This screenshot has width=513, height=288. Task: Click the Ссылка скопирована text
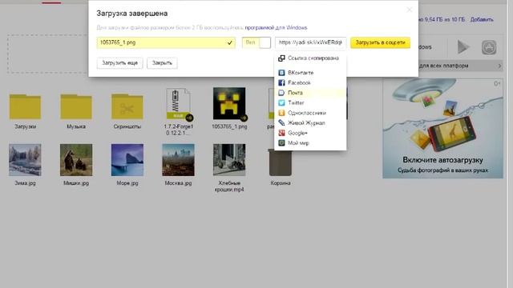click(313, 58)
